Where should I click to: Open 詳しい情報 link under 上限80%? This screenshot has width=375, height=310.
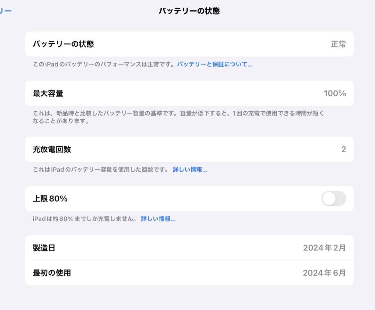tap(158, 219)
